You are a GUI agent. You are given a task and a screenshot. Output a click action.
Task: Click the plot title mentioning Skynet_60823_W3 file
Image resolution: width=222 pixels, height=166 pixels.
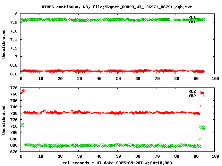[x=117, y=7]
